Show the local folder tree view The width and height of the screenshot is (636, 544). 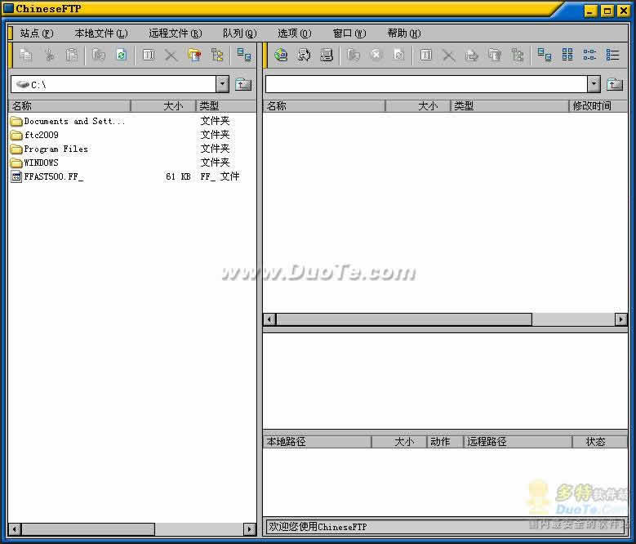(217, 55)
